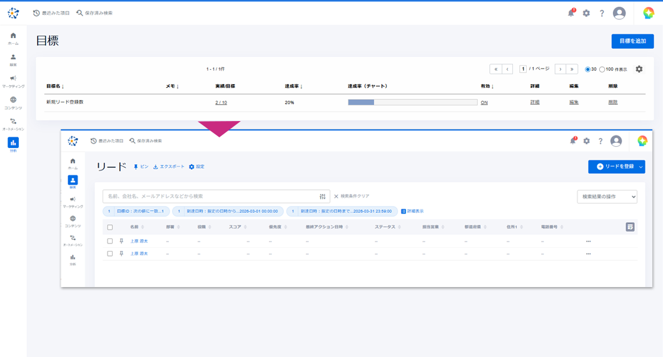The height and width of the screenshot is (357, 663).
Task: Select the 100 items per page radio
Action: click(x=602, y=69)
